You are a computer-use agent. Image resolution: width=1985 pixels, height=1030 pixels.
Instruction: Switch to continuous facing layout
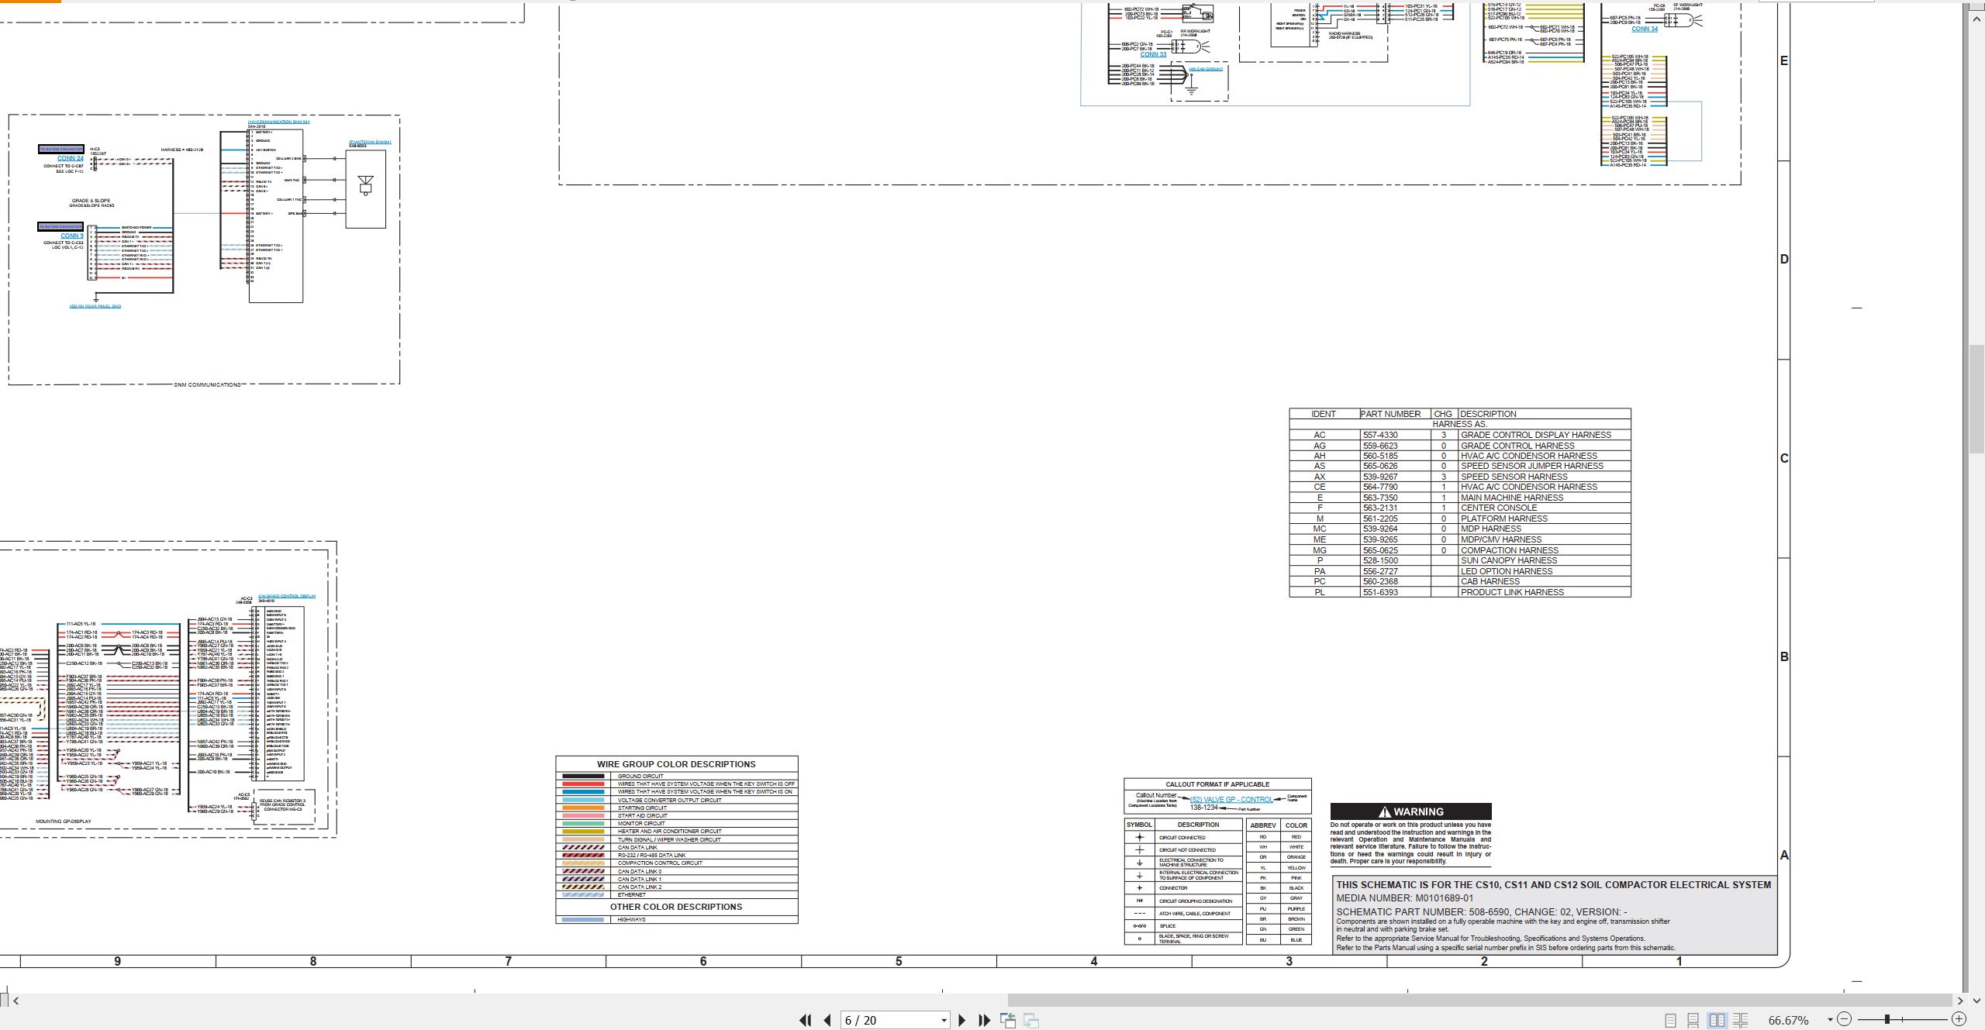coord(1740,1021)
